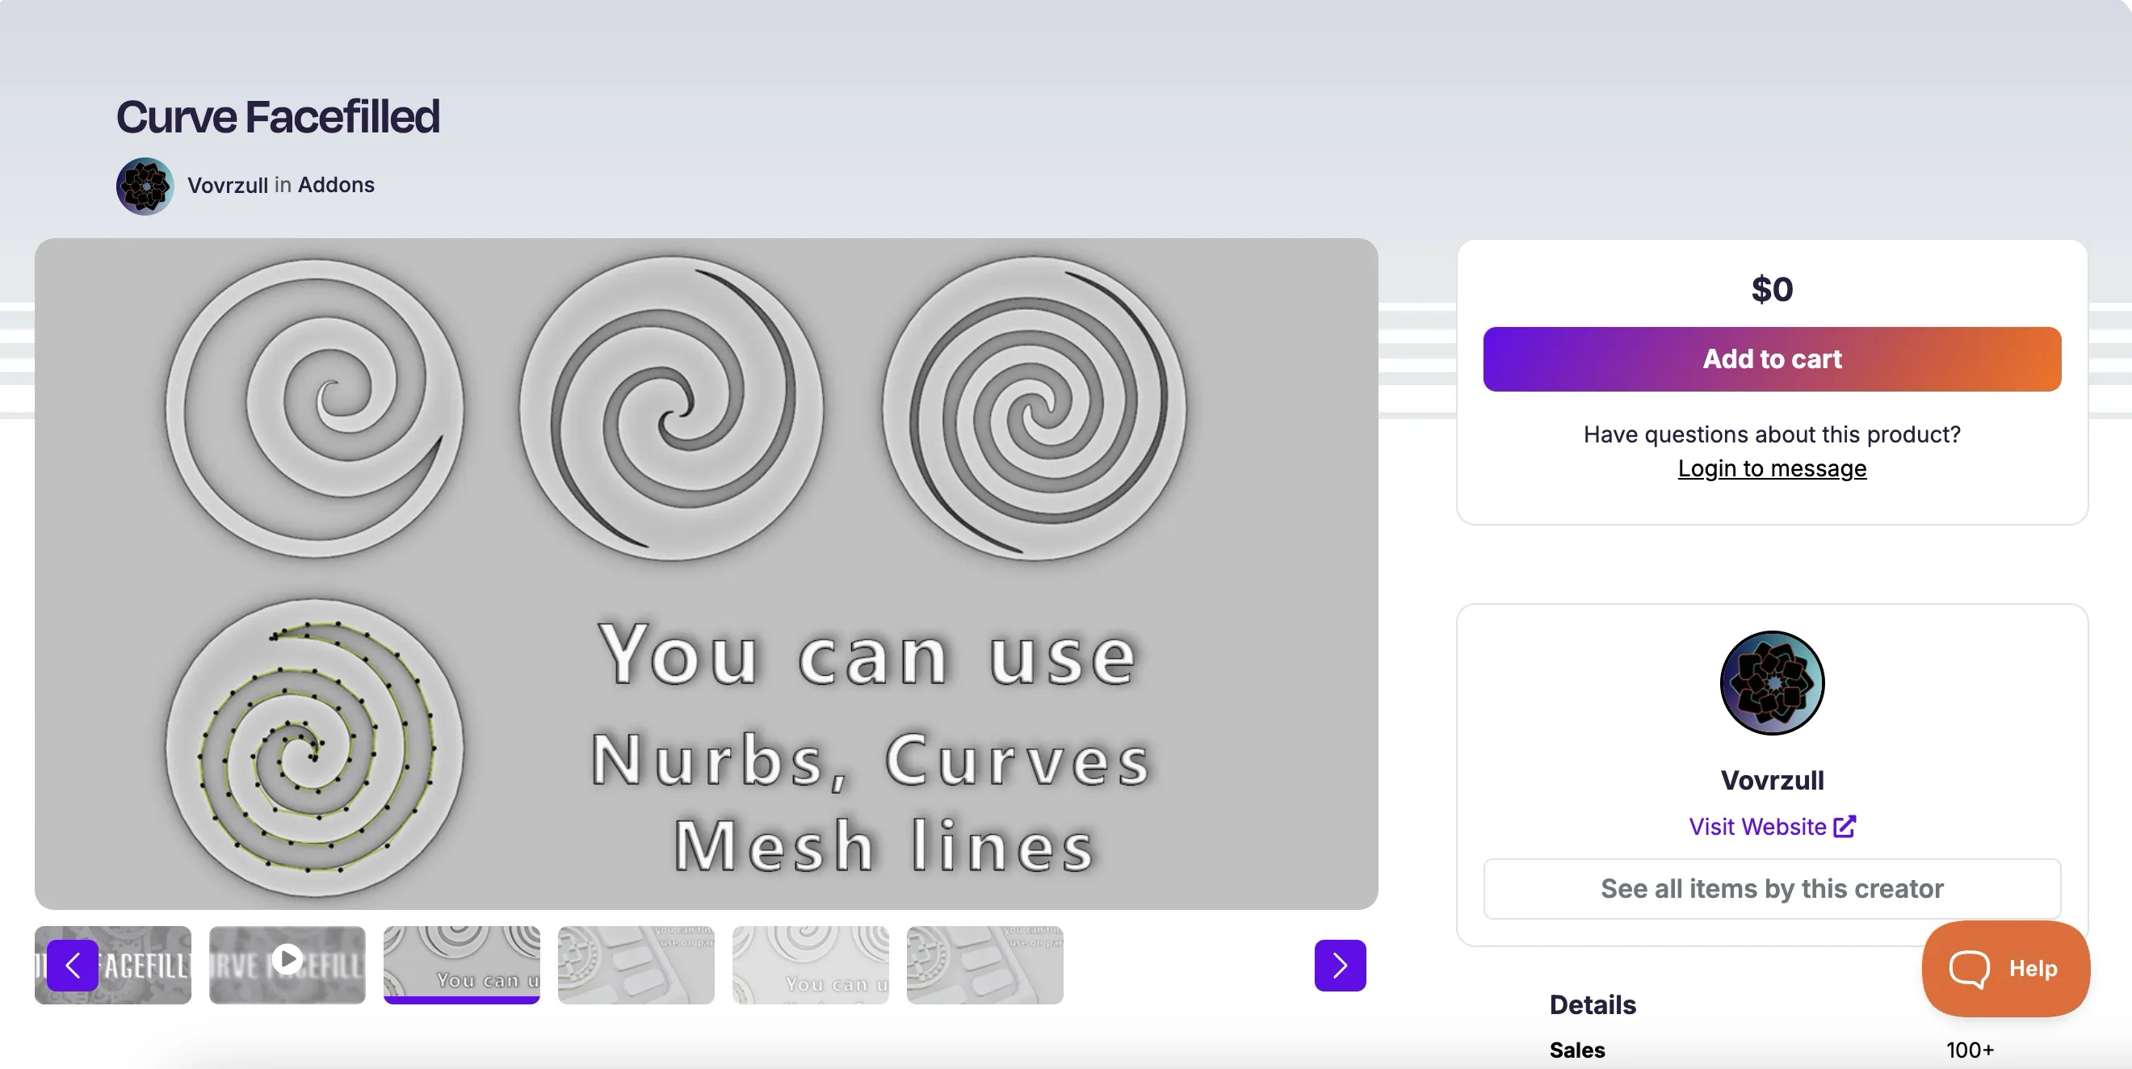Click the Vovrzull author name under title
This screenshot has width=2132, height=1069.
tap(228, 186)
